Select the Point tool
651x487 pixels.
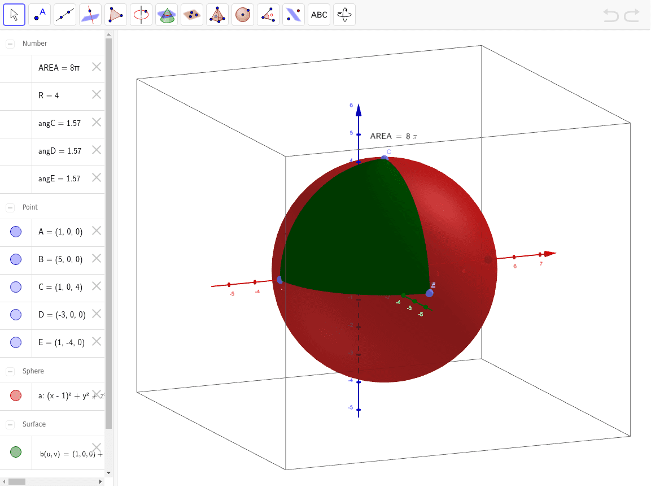pos(39,15)
